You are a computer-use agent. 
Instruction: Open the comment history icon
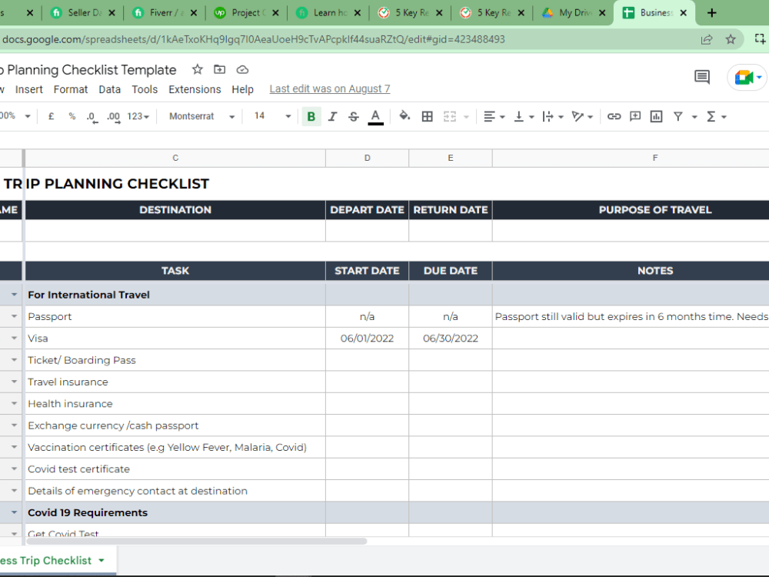click(702, 77)
